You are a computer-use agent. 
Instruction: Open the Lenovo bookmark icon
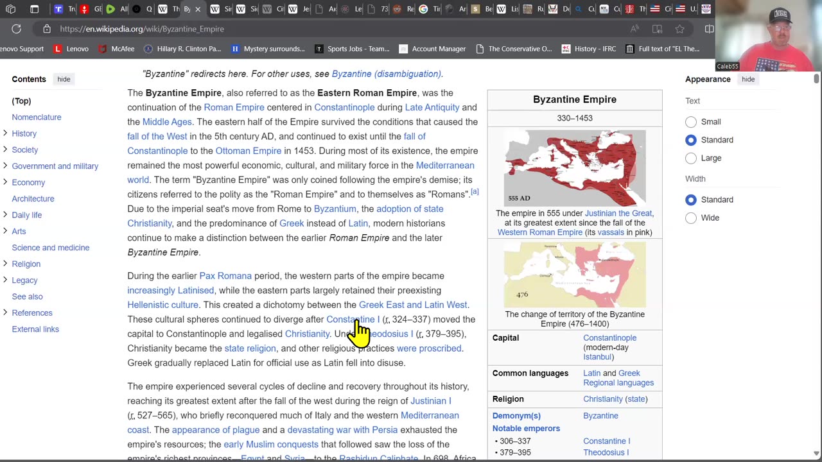(x=58, y=49)
